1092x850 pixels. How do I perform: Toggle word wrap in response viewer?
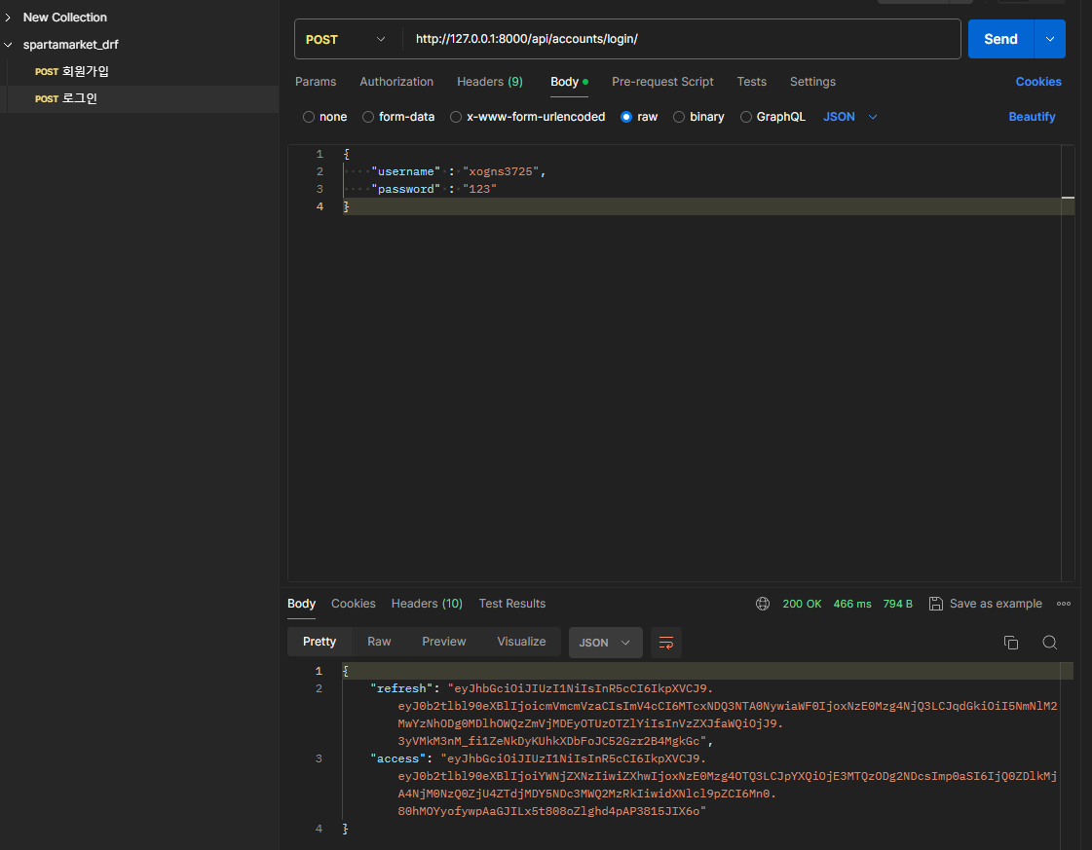pyautogui.click(x=665, y=643)
